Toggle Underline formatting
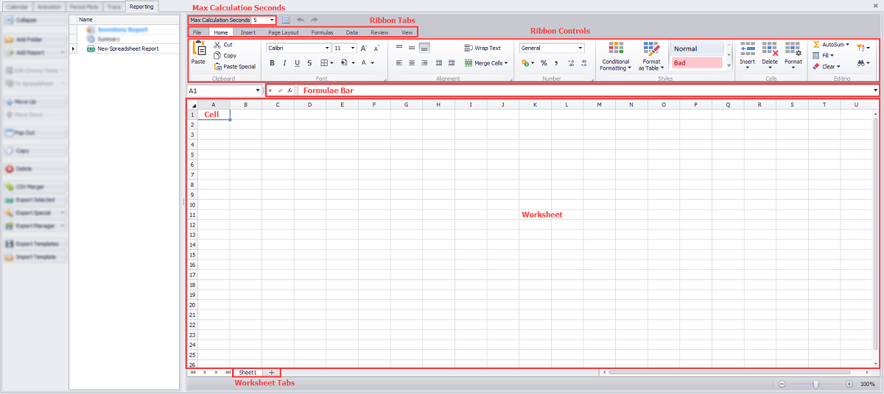This screenshot has height=394, width=884. point(297,63)
